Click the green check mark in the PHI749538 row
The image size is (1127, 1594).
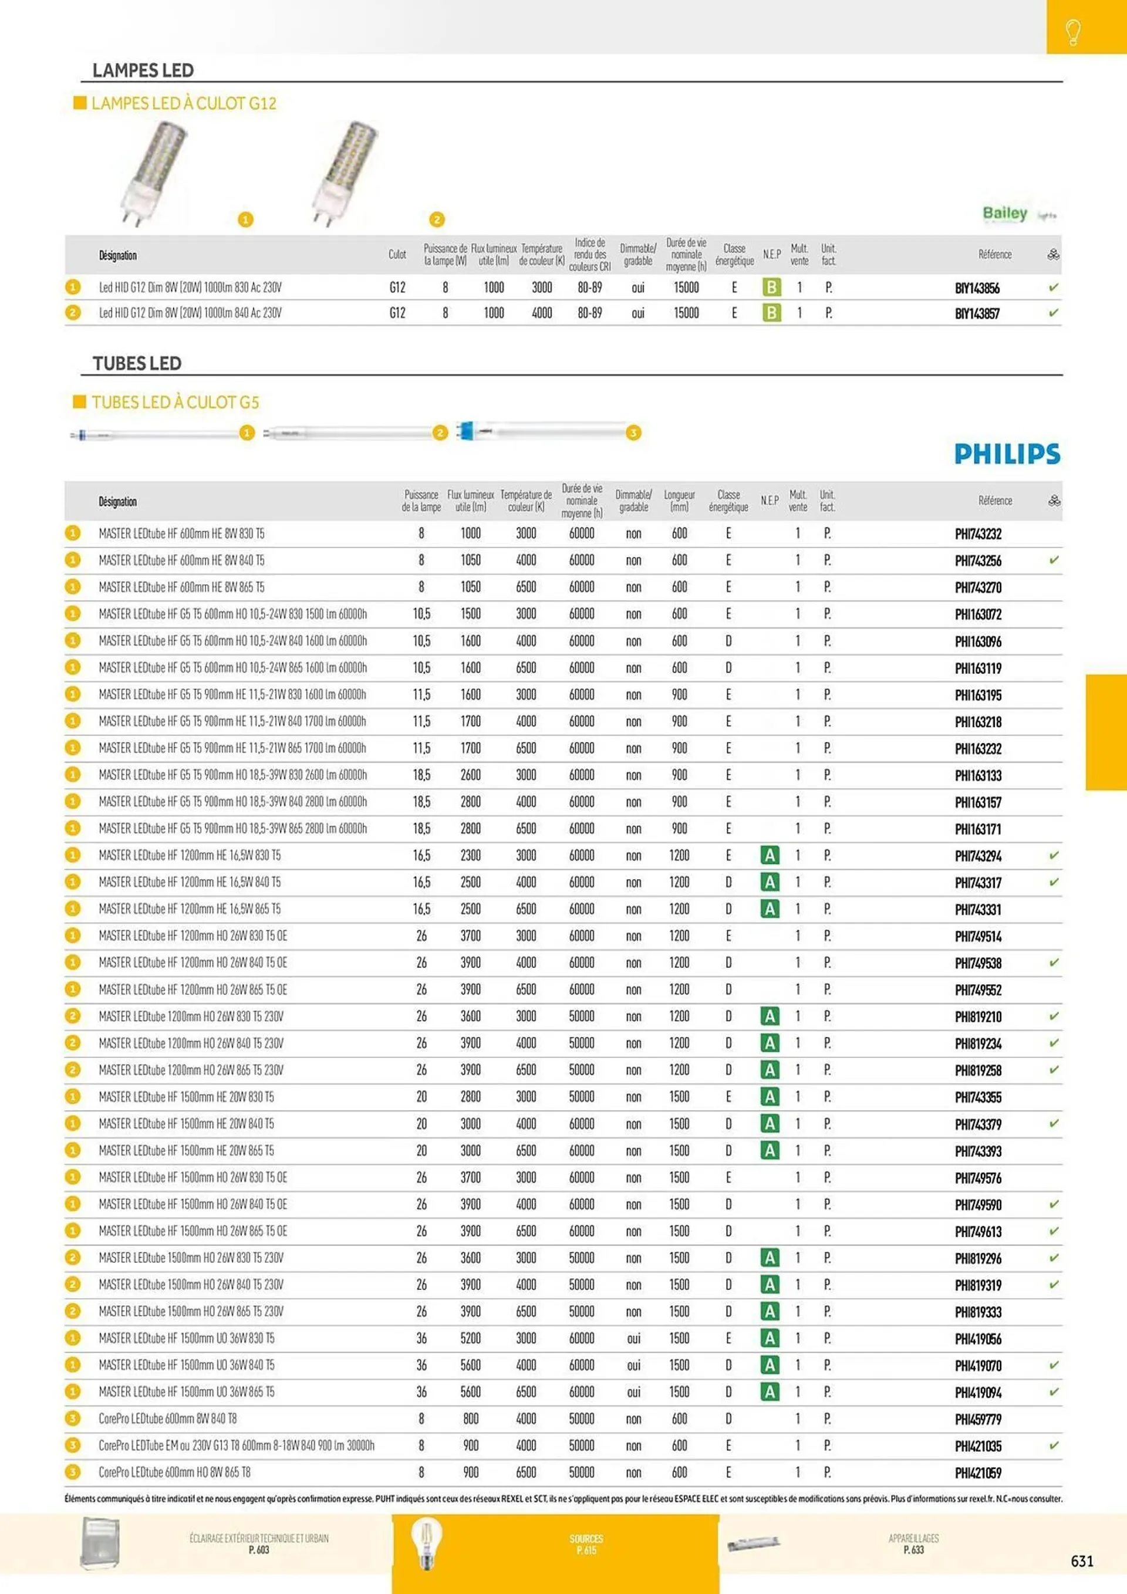pyautogui.click(x=1054, y=963)
